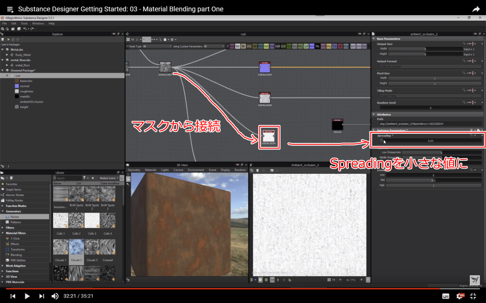Click the Library Search field

69,178
